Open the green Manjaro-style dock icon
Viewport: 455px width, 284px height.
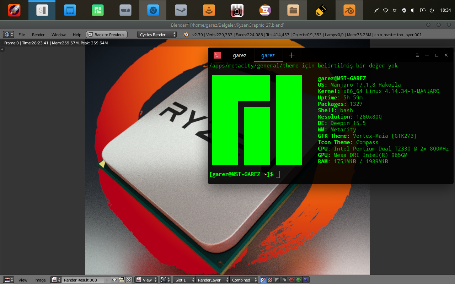pyautogui.click(x=98, y=10)
